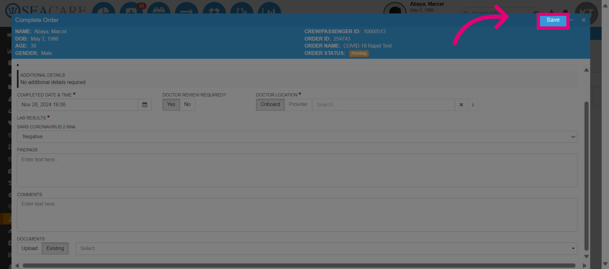Minimize the Complete Order dialog
Screen dimensions: 609x269
(x=572, y=20)
